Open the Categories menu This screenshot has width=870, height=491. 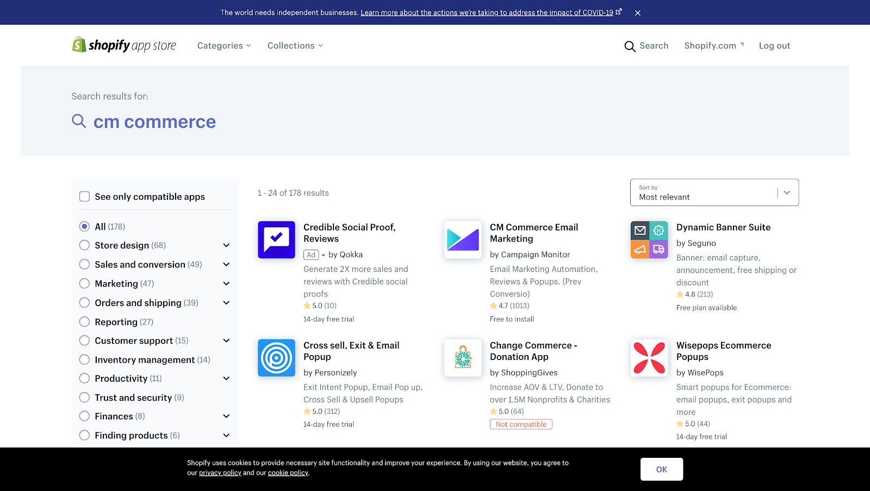(x=224, y=46)
